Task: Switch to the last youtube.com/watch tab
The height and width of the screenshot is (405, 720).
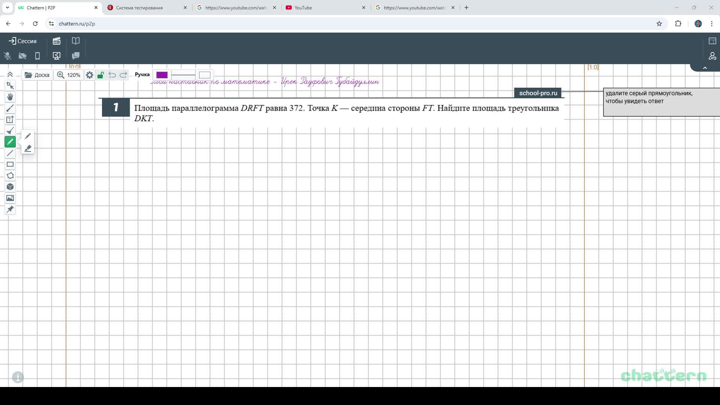Action: (415, 7)
